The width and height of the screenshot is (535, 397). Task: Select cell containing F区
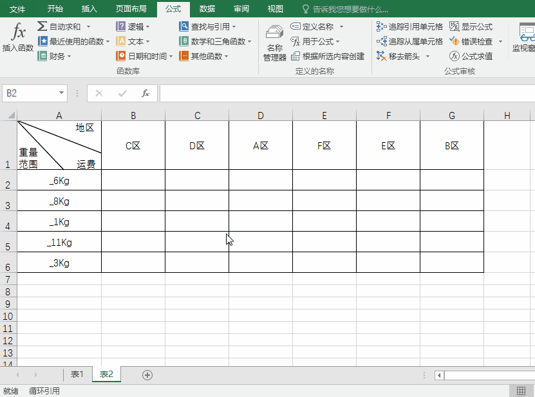(324, 145)
